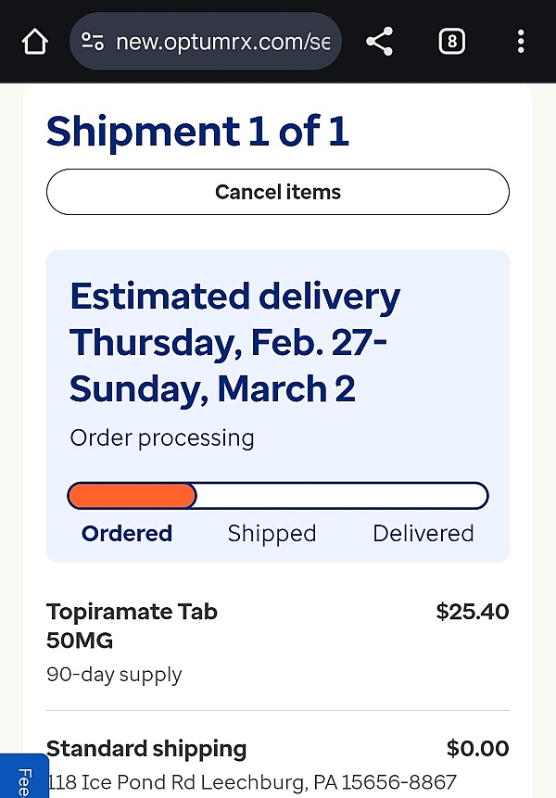Click the Order processing status text
This screenshot has width=556, height=798.
point(162,438)
